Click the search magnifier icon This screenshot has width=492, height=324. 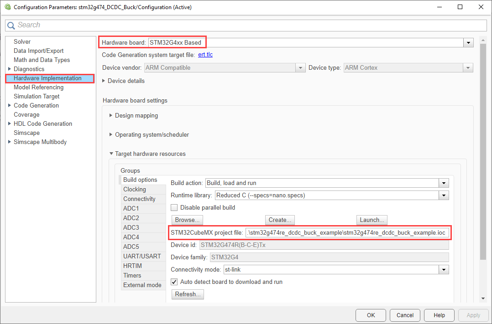(x=11, y=26)
